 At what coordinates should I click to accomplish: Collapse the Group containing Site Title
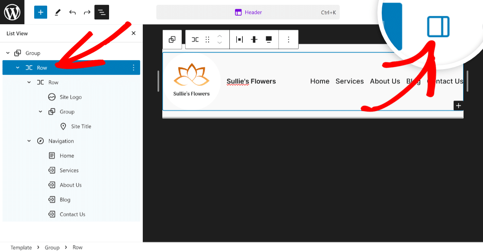[x=40, y=112]
